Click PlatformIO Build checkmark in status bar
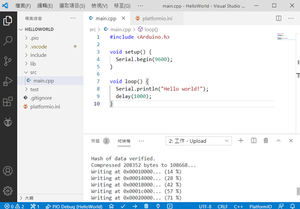Viewport: 300px width, 209px height. pyautogui.click(x=123, y=206)
